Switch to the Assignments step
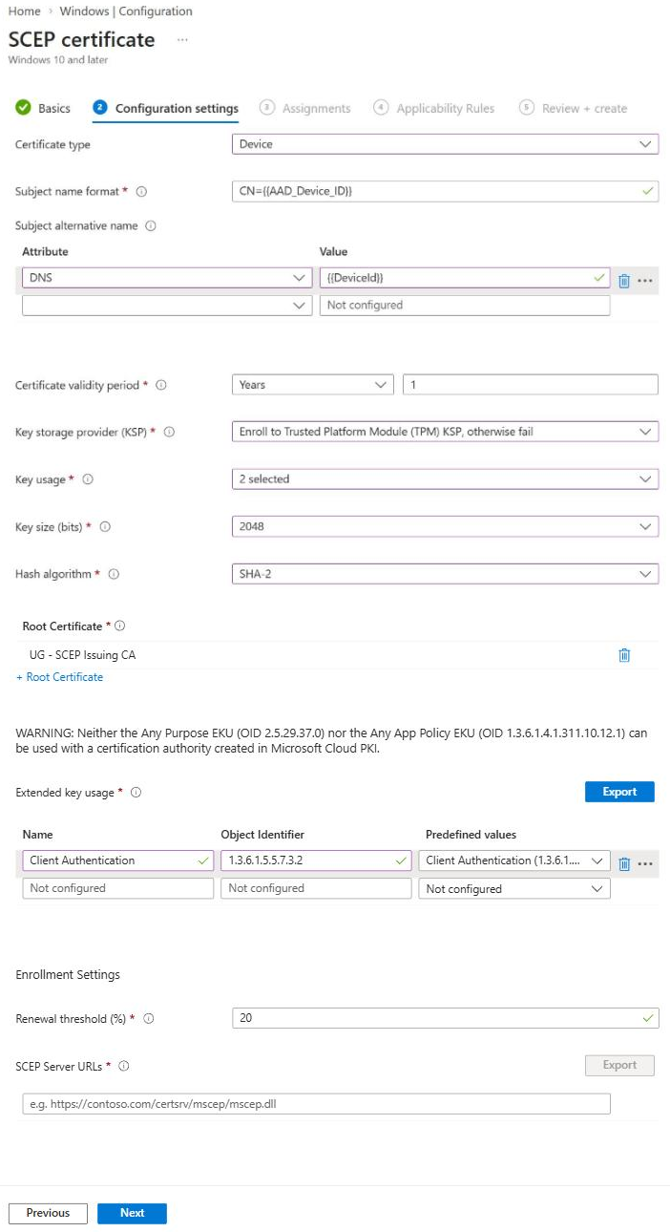Image resolution: width=670 pixels, height=1232 pixels. 305,108
